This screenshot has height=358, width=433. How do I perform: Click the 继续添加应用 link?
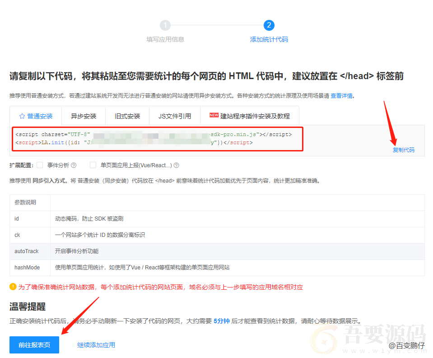(x=96, y=345)
